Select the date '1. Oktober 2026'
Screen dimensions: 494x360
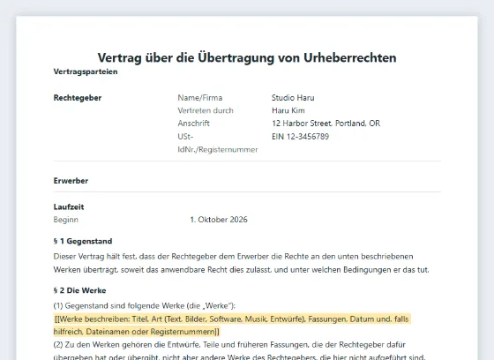tap(219, 220)
